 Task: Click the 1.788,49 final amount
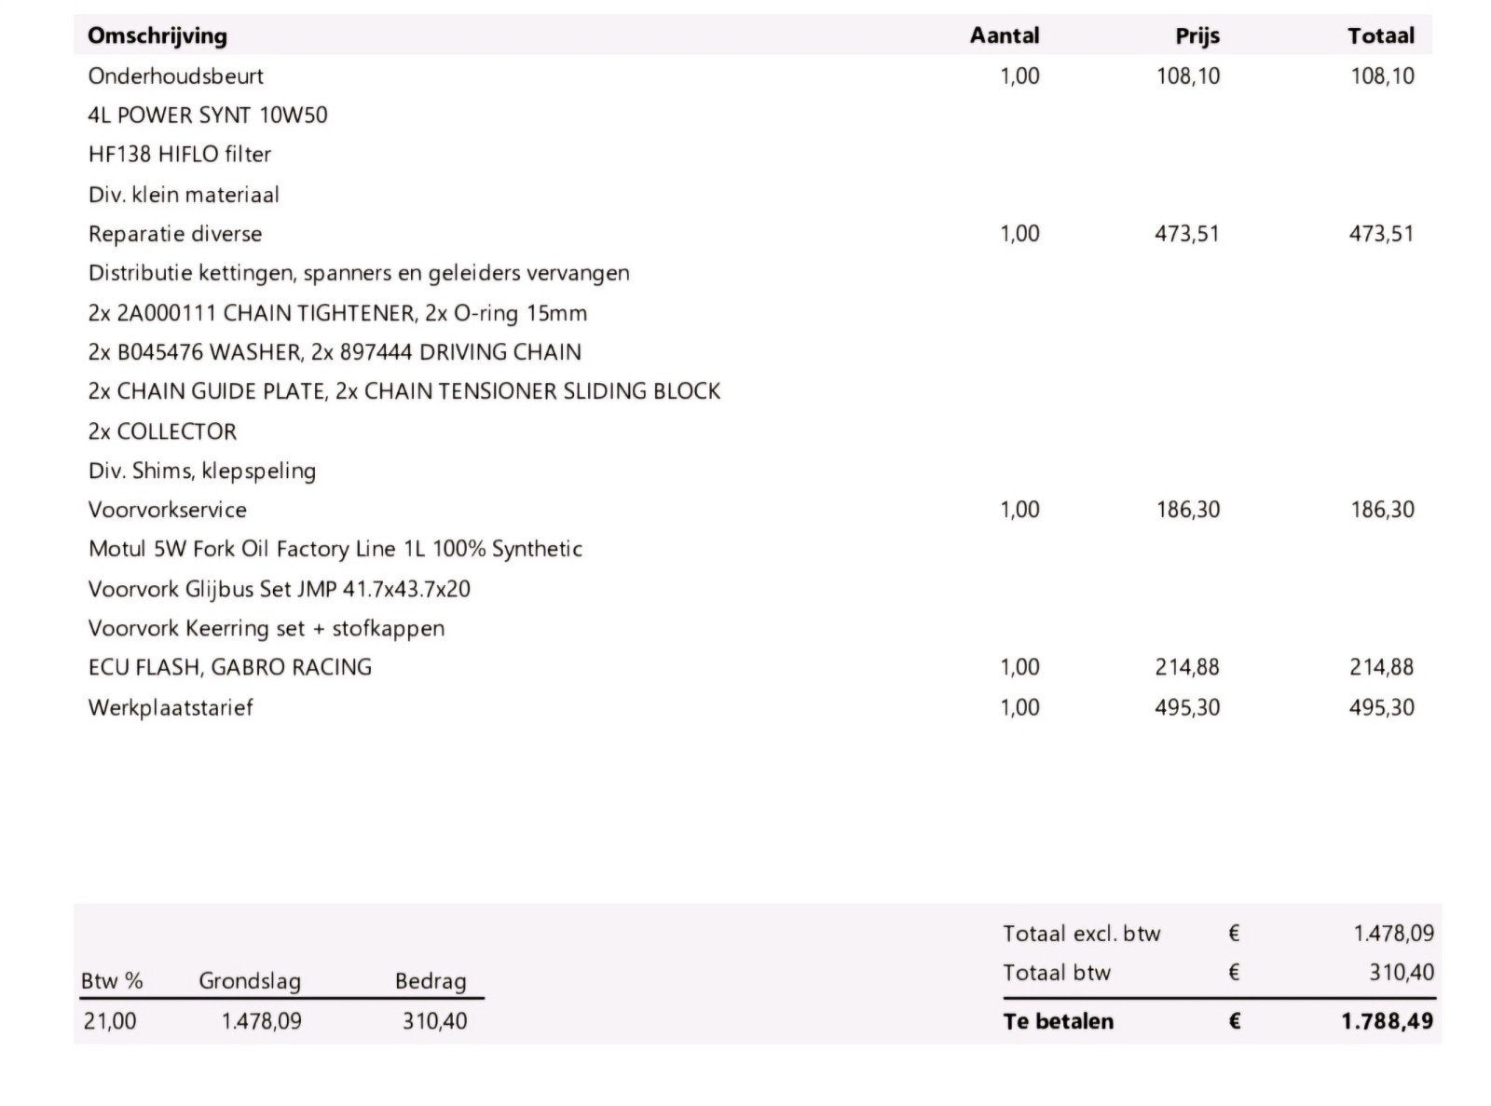pos(1388,1021)
